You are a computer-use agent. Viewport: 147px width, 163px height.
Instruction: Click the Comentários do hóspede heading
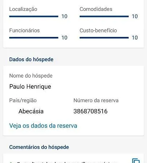(x=39, y=147)
